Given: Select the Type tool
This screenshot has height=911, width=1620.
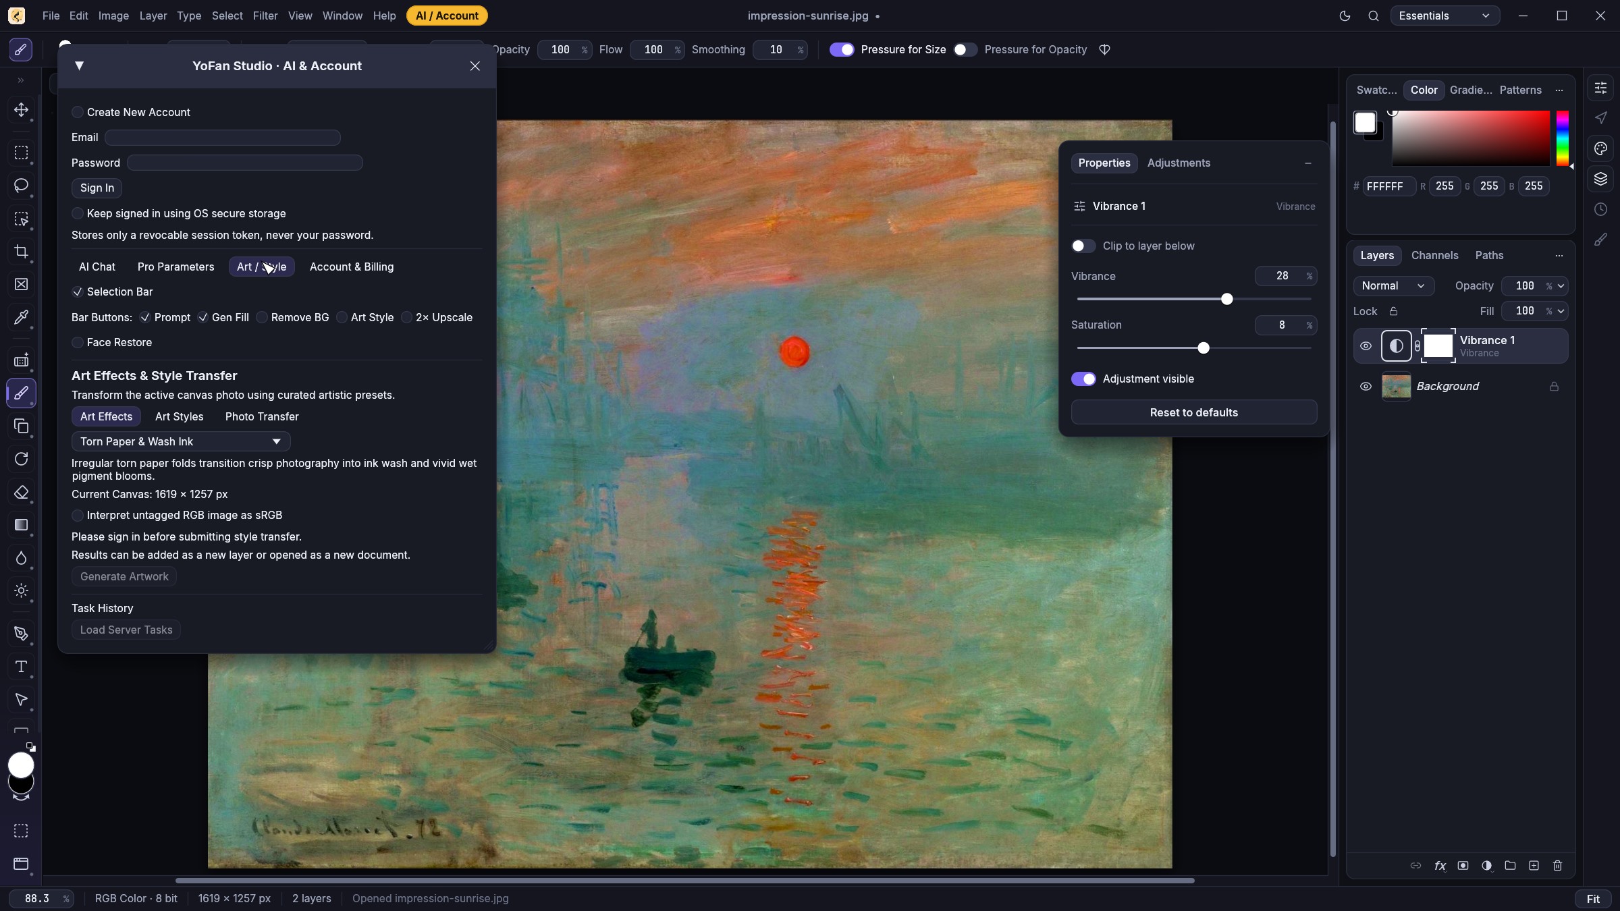Looking at the screenshot, I should pos(21,667).
